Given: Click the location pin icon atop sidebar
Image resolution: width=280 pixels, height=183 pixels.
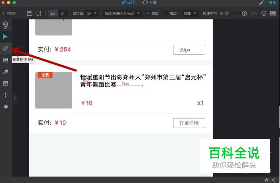Looking at the screenshot, I should coord(6,25).
